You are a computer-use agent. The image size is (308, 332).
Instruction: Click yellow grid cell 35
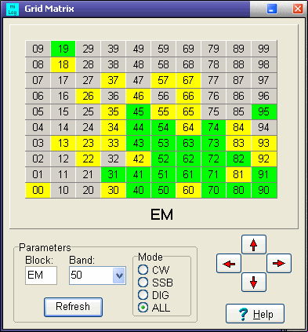tap(113, 111)
